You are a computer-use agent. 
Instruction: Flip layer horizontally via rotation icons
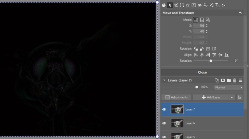208,49
